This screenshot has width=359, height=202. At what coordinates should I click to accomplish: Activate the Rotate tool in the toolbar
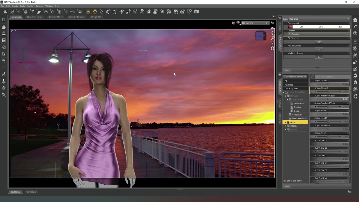(x=115, y=12)
